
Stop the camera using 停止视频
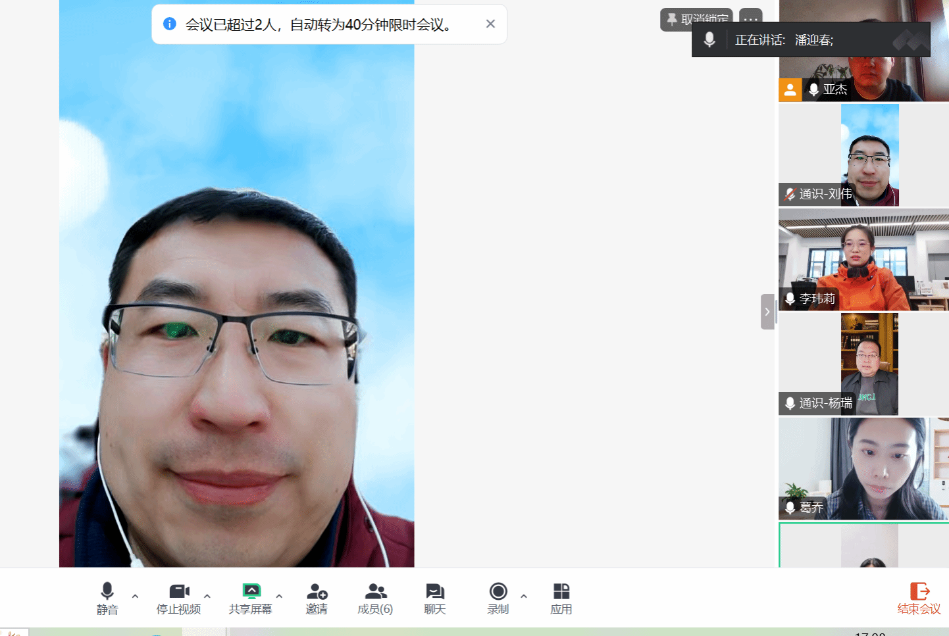178,598
